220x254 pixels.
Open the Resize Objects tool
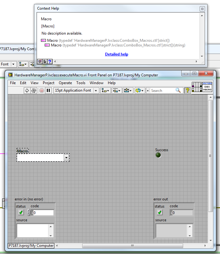tap(128, 90)
